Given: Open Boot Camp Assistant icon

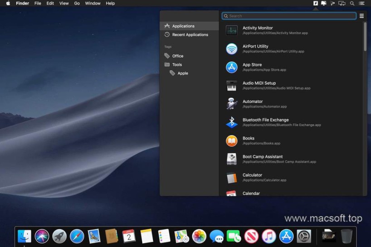Looking at the screenshot, I should pyautogui.click(x=232, y=159).
